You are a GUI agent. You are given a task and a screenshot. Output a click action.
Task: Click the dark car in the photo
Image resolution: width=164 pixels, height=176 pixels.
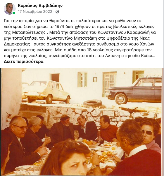[134, 91]
